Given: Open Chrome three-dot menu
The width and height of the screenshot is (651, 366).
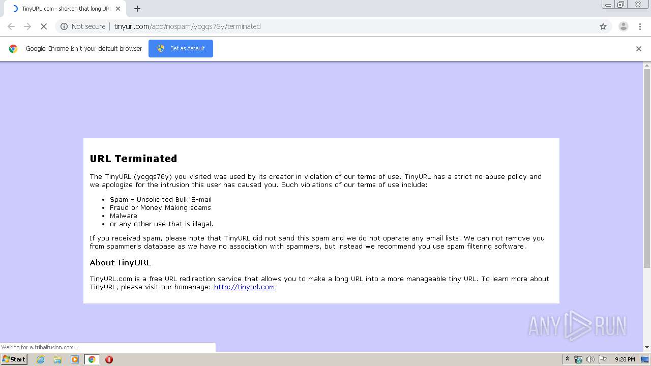Looking at the screenshot, I should pos(640,26).
